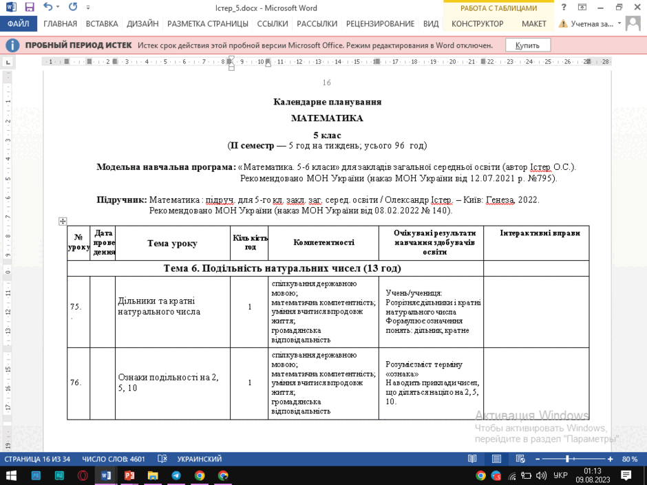The image size is (647, 485).
Task: Open the ССЫЛКИ tab
Action: point(273,23)
